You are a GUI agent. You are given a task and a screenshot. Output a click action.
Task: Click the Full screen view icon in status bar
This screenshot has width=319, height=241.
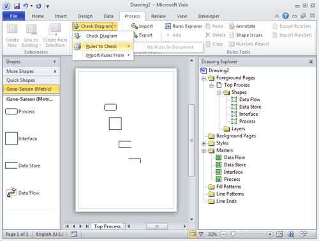[x=201, y=234]
